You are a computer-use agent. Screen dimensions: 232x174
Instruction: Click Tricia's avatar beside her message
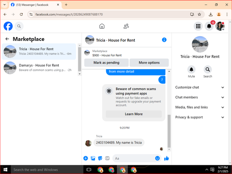[88, 143]
